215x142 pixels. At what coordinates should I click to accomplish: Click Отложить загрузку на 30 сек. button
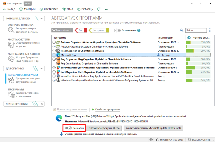pos(104,128)
